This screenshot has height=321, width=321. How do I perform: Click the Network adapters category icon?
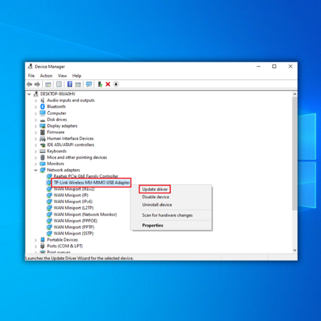point(42,170)
